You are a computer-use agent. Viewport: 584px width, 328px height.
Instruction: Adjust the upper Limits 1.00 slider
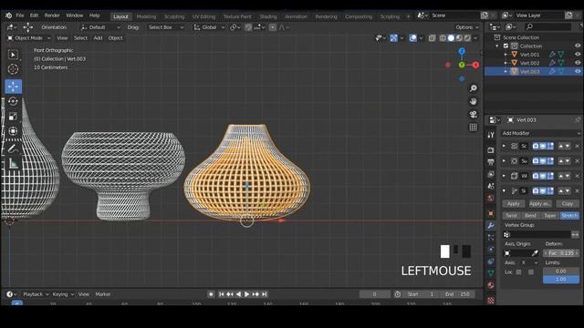pos(561,280)
